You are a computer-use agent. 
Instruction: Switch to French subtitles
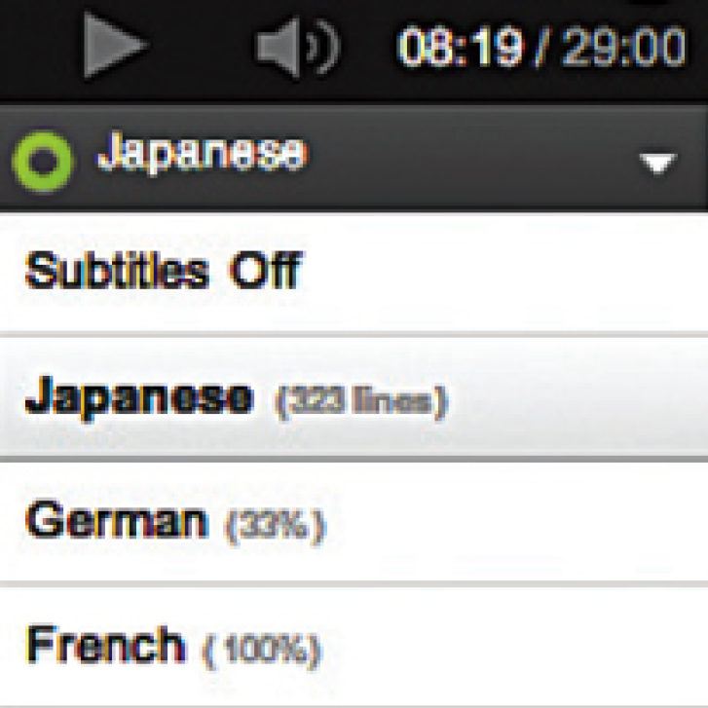[x=104, y=645]
